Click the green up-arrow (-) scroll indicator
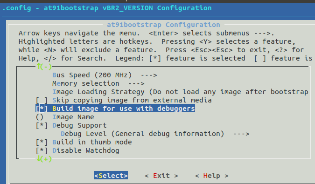 (x=44, y=66)
